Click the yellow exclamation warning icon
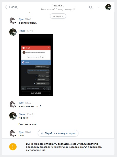 pos(13,147)
